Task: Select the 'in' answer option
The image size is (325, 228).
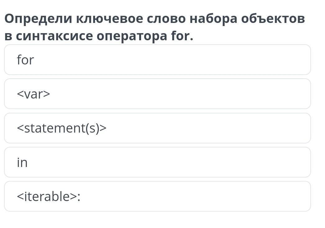Action: tap(157, 162)
